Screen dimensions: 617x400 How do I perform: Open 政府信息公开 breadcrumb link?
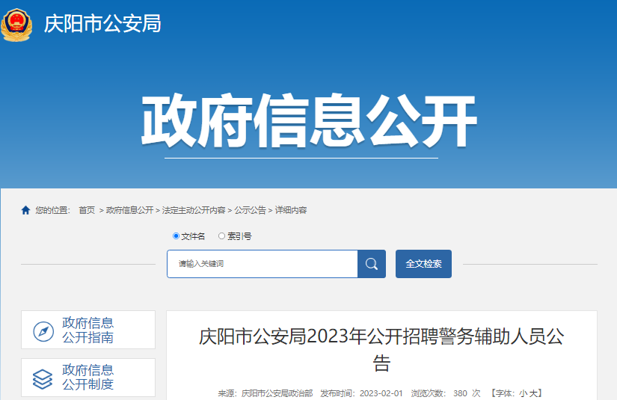point(129,210)
